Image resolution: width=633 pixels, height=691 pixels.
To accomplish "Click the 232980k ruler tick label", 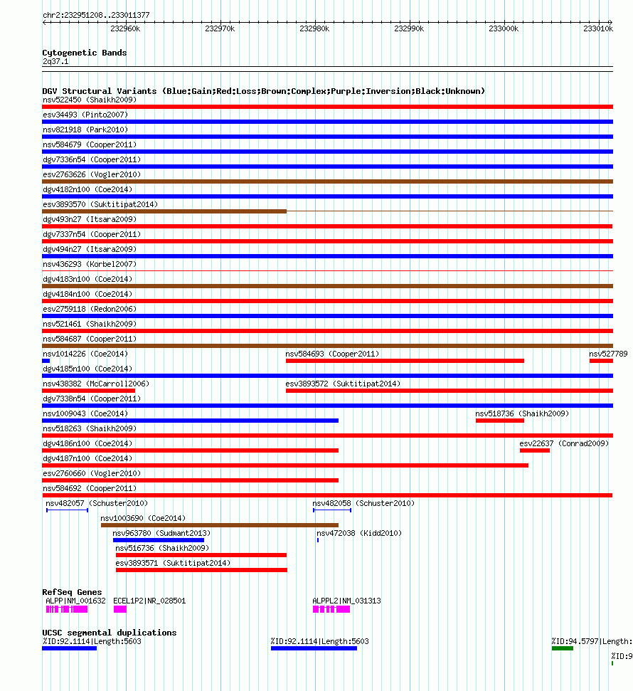I will pos(314,28).
